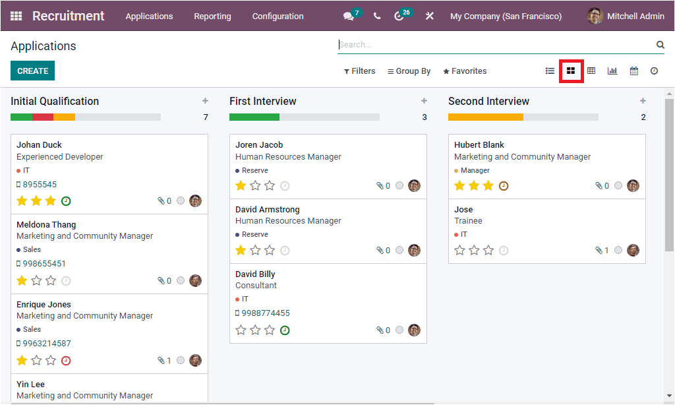The height and width of the screenshot is (405, 675).
Task: Toggle the first star on Johan Duck's card
Action: coord(22,201)
